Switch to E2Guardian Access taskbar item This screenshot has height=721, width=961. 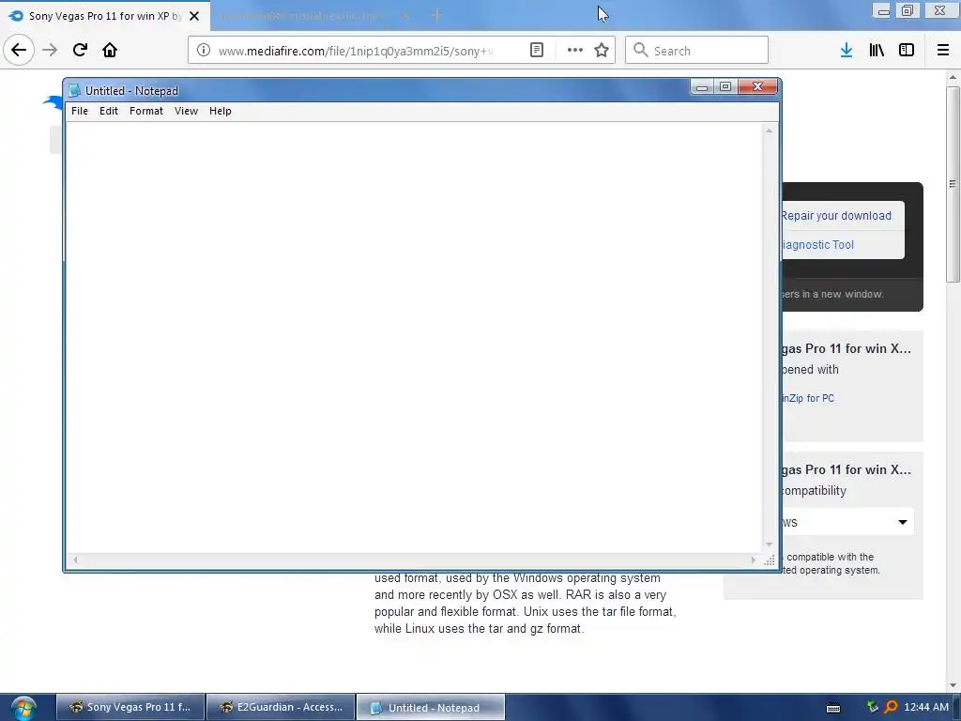tap(281, 708)
